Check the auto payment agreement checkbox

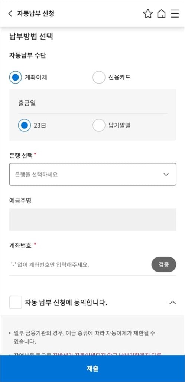16,302
